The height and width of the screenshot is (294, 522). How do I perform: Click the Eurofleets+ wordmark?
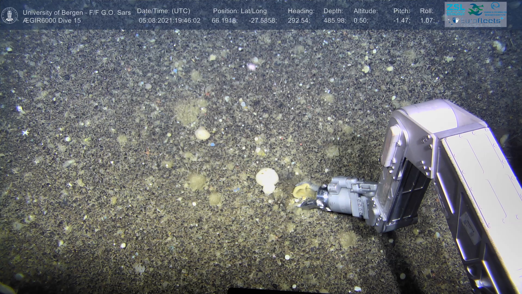[481, 21]
